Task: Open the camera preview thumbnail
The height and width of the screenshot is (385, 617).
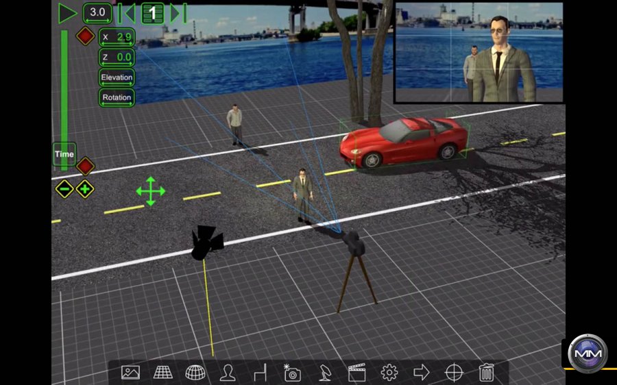Action: [479, 52]
